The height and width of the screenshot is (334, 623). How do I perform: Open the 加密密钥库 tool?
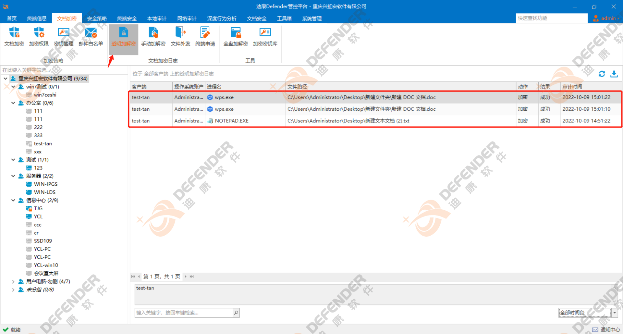pos(265,37)
